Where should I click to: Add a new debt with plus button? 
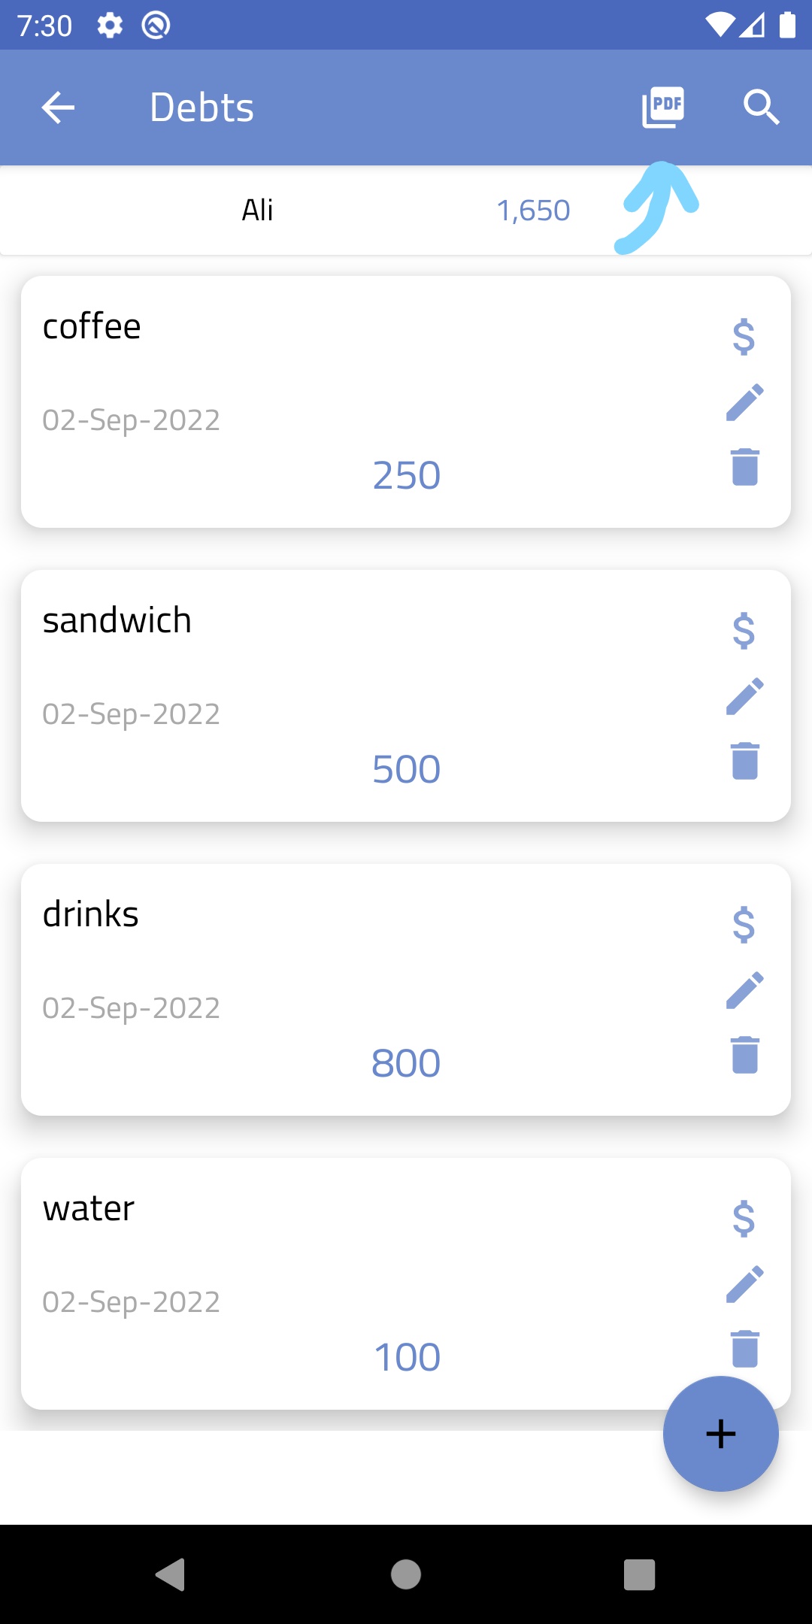[x=720, y=1434]
